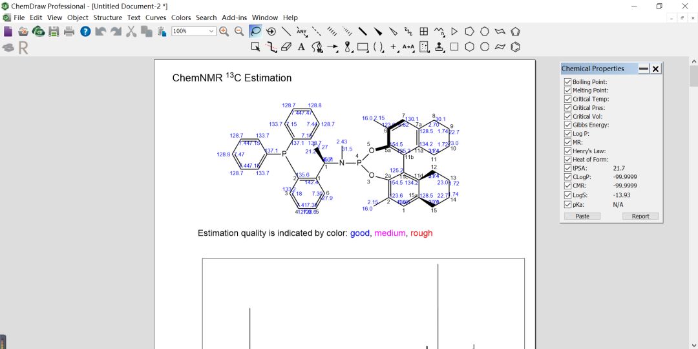
Task: Click the Paste button in Chemical Properties
Action: pos(582,217)
